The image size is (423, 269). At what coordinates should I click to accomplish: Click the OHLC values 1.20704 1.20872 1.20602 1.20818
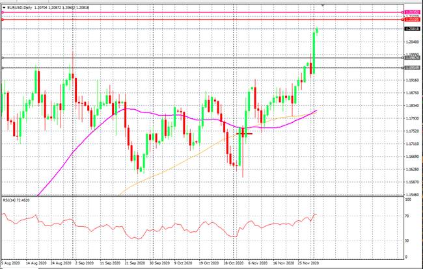62,8
